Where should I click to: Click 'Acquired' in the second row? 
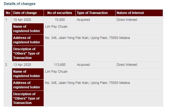click(83, 65)
